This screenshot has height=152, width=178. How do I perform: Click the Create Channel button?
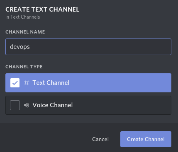(x=146, y=139)
